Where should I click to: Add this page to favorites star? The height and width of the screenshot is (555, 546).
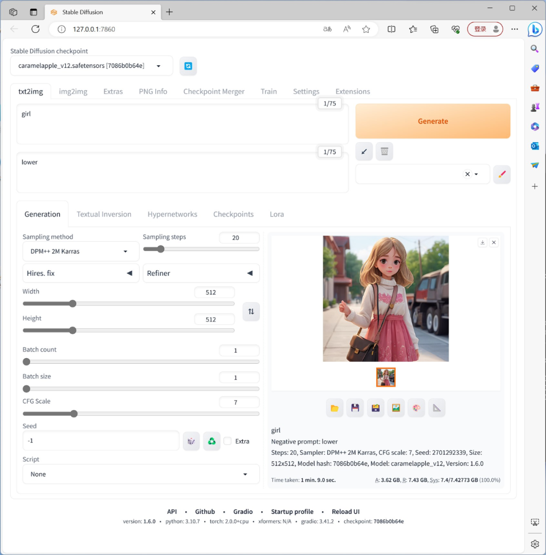(x=366, y=29)
